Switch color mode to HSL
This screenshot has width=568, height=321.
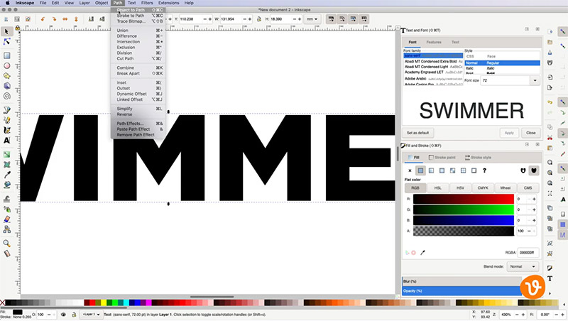click(x=437, y=188)
